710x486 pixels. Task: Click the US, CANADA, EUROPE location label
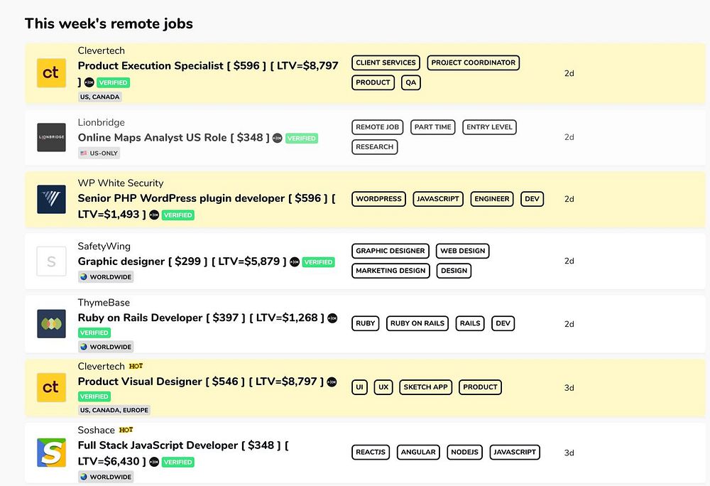(114, 410)
